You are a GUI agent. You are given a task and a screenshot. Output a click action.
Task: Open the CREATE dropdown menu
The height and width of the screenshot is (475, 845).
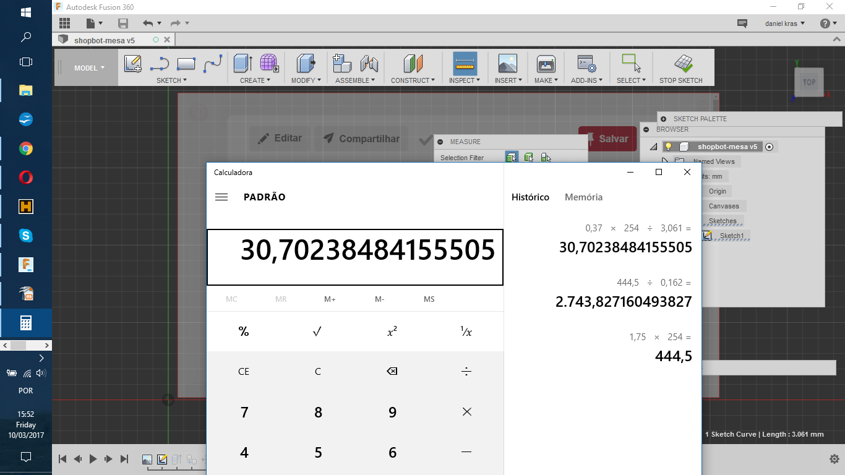255,80
